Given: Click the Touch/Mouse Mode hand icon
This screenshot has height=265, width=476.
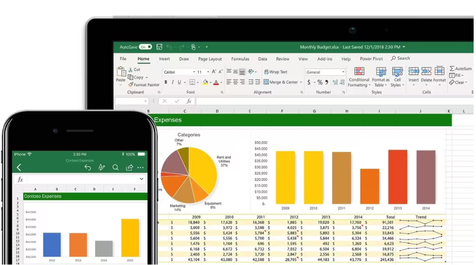Looking at the screenshot, I should point(193,47).
